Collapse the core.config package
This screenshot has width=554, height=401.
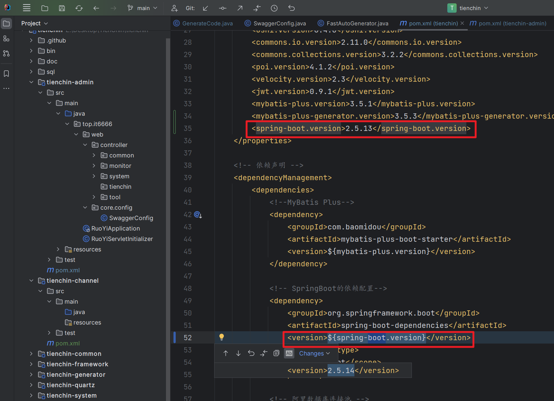(85, 207)
